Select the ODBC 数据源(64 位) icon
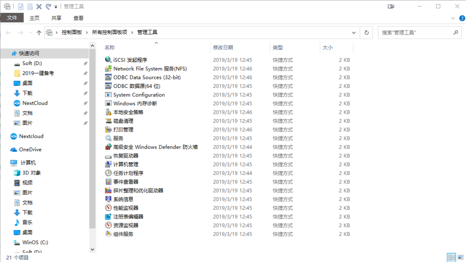466x262 pixels. click(x=108, y=86)
